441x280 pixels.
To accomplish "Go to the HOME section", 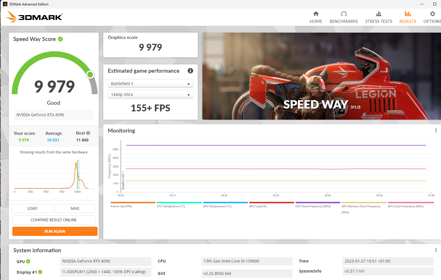I will (316, 17).
